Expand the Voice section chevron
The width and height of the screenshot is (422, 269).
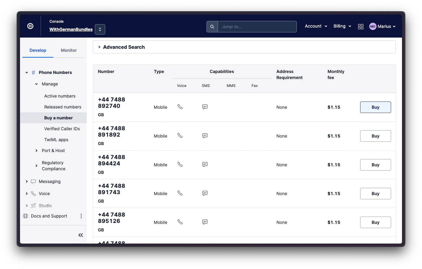[27, 194]
